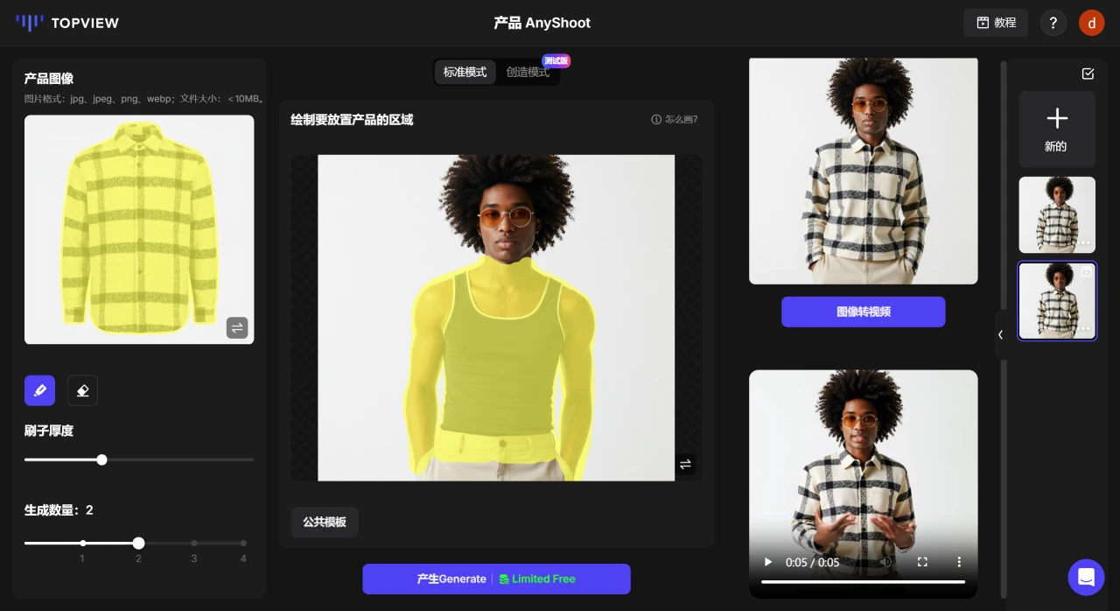The height and width of the screenshot is (611, 1120).
Task: Click the swap icon on the product image
Action: click(x=237, y=327)
